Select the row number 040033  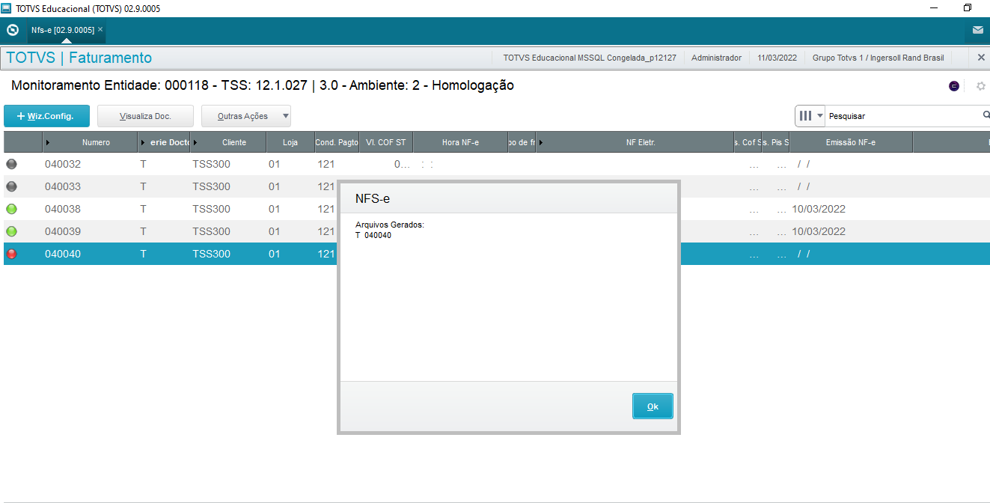click(x=63, y=186)
